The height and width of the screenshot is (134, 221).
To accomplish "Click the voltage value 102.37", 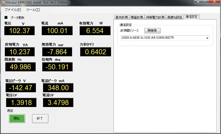I will (19, 31).
